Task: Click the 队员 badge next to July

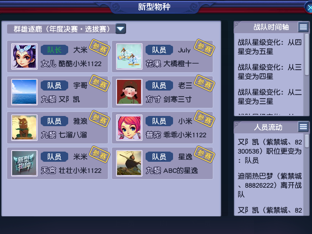Action: 159,50
